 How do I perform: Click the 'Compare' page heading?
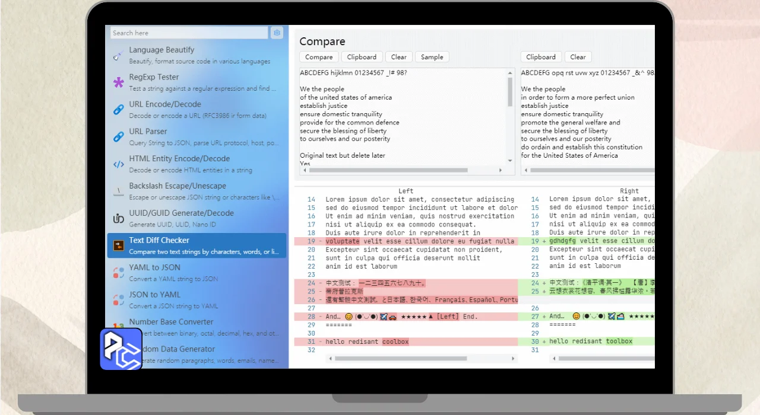coord(322,41)
